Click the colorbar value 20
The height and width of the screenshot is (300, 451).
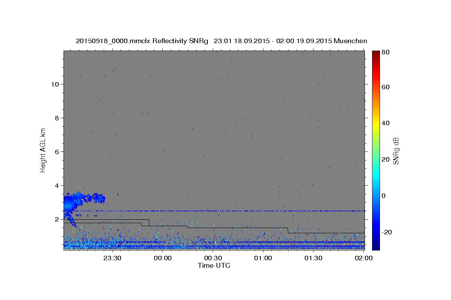(x=385, y=159)
